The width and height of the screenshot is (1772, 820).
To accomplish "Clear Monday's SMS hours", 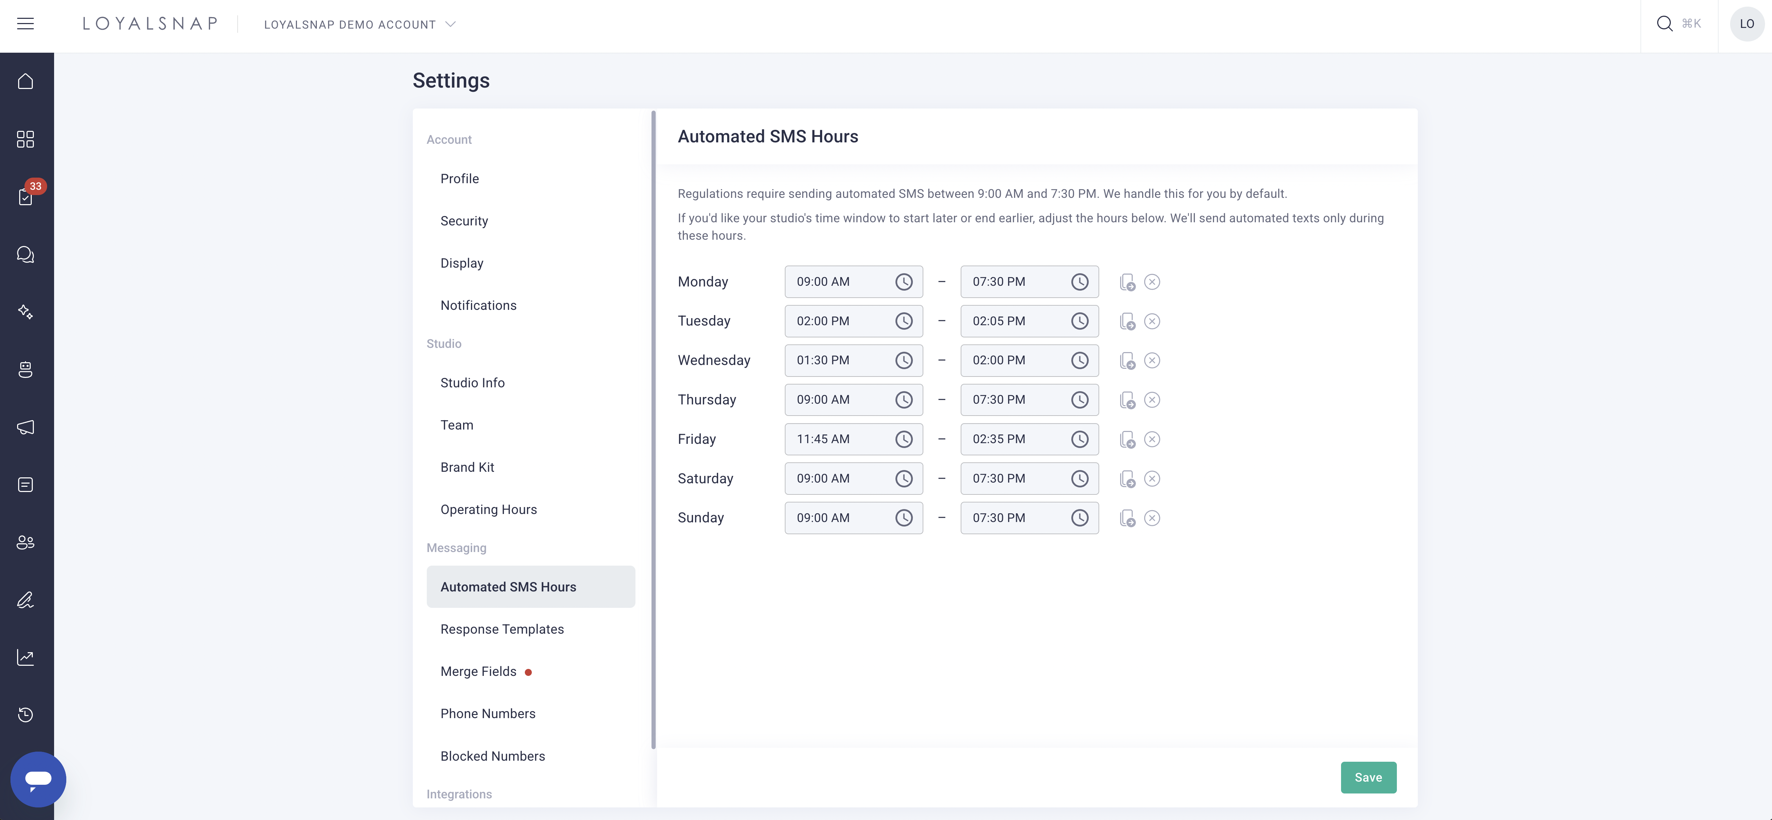I will pyautogui.click(x=1152, y=282).
